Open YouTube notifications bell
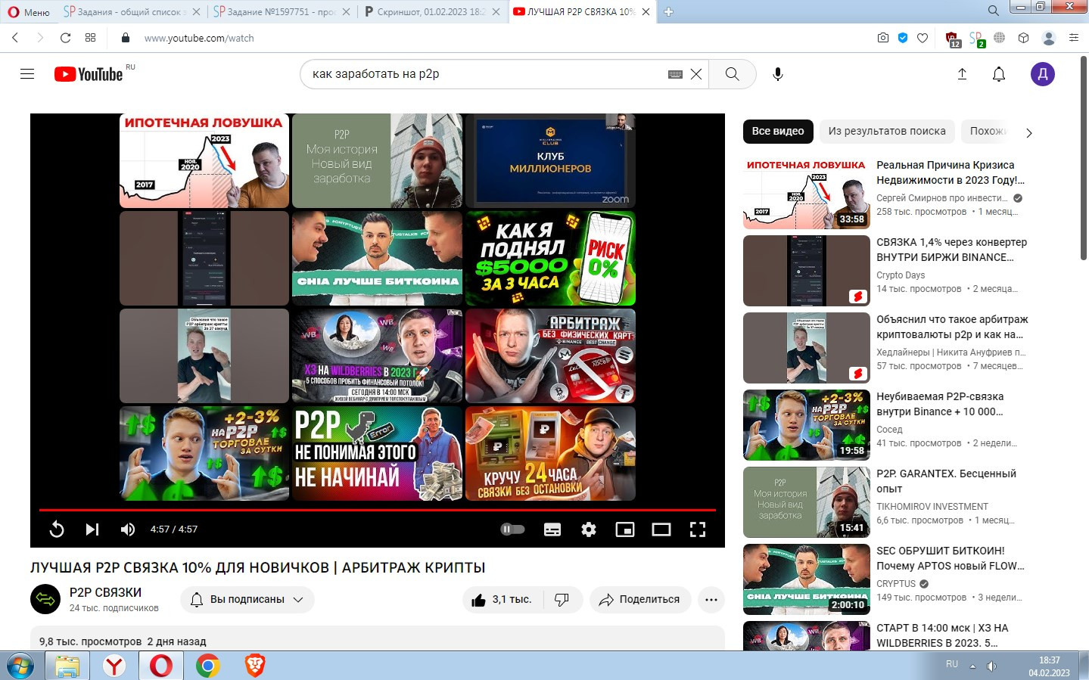Viewport: 1089px width, 680px height. (x=999, y=74)
